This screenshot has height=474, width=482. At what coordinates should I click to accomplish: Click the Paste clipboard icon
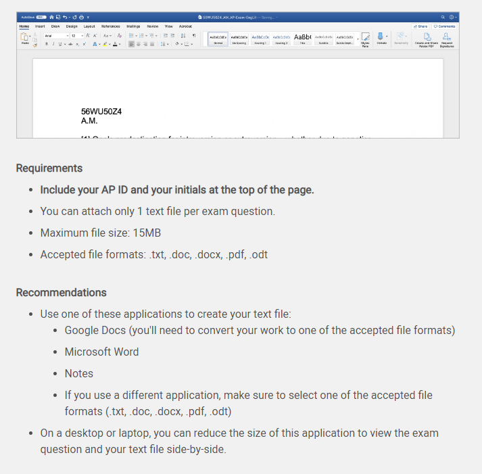tap(24, 37)
